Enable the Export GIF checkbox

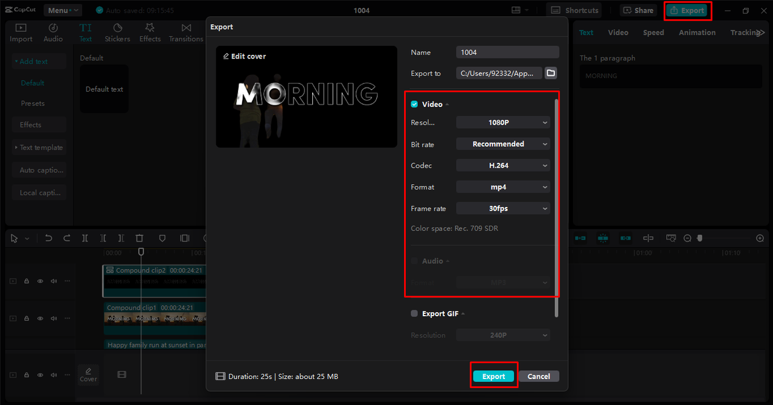click(414, 313)
